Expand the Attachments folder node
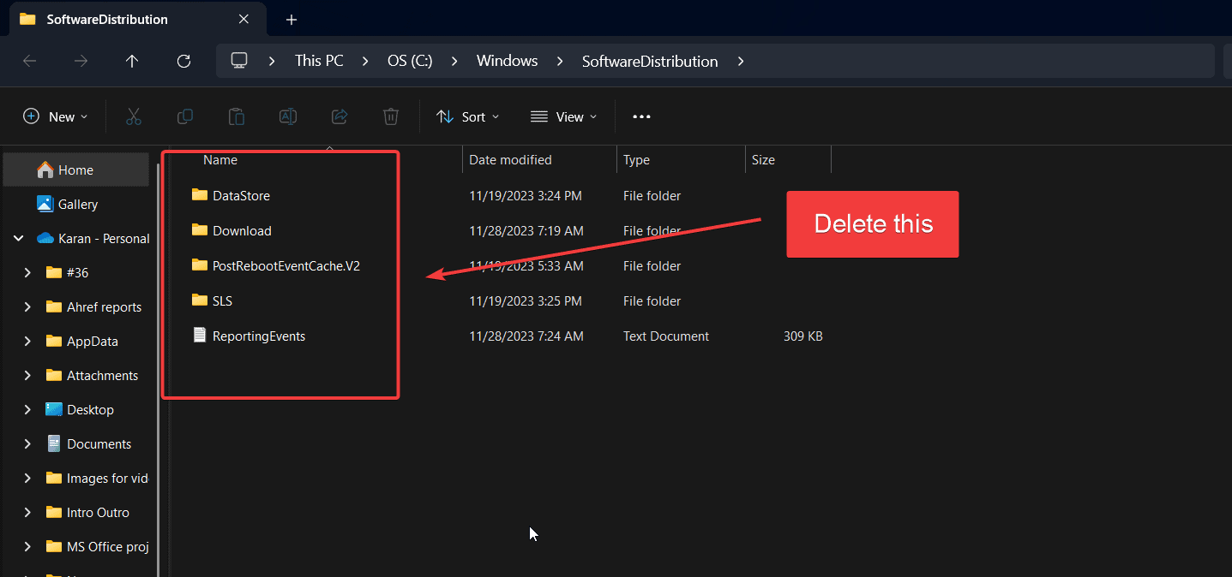This screenshot has width=1232, height=577. click(x=27, y=376)
